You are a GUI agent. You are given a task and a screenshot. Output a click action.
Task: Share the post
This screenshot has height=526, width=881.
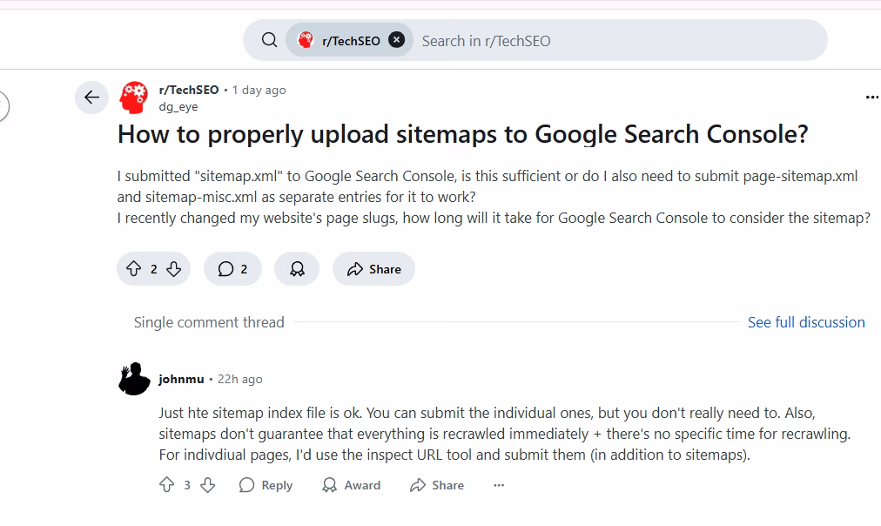point(374,269)
